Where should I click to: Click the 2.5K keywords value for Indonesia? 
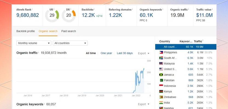click(190, 86)
